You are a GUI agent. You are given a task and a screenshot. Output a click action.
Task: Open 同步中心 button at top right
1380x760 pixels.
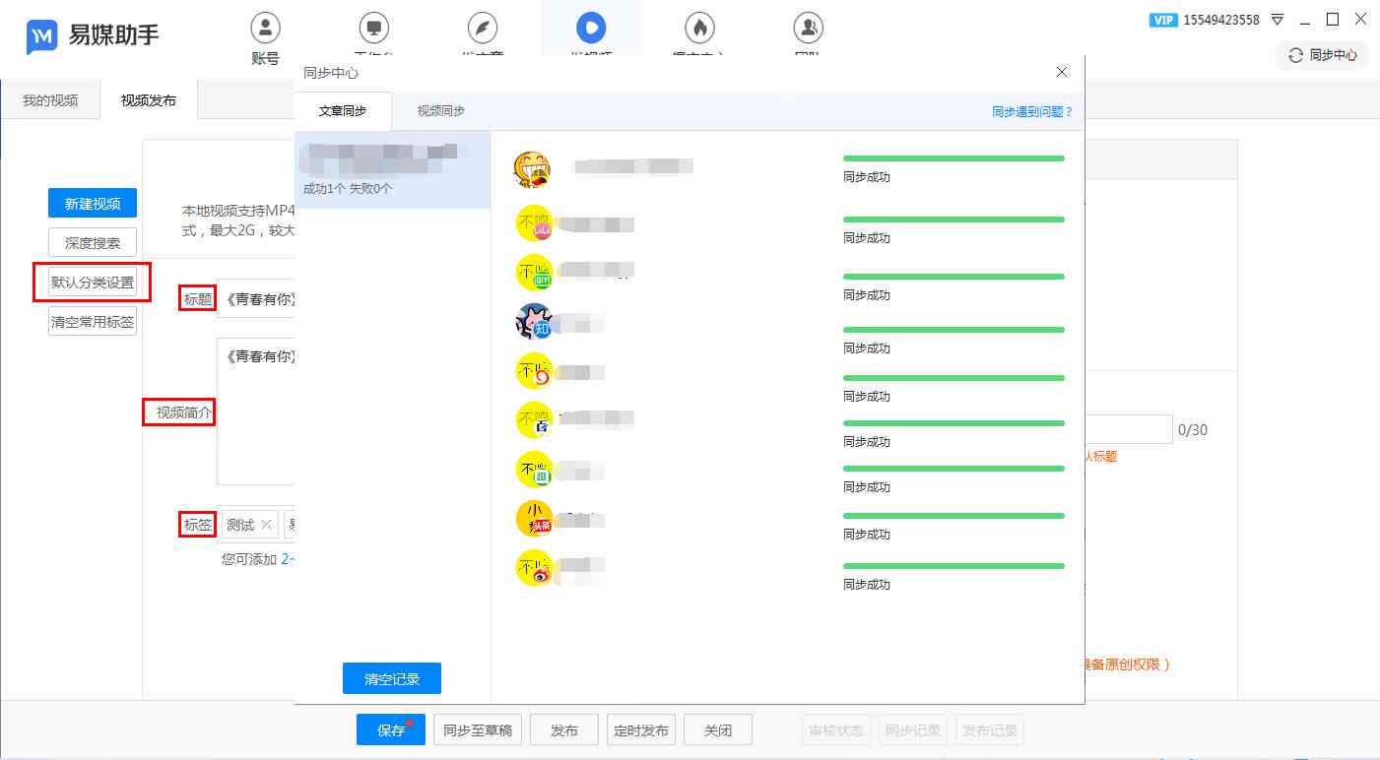1323,55
